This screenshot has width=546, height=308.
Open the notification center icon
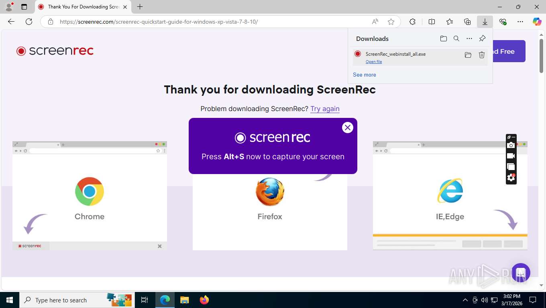click(x=533, y=300)
